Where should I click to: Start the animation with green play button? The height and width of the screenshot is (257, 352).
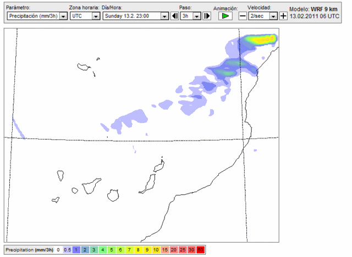tap(225, 16)
